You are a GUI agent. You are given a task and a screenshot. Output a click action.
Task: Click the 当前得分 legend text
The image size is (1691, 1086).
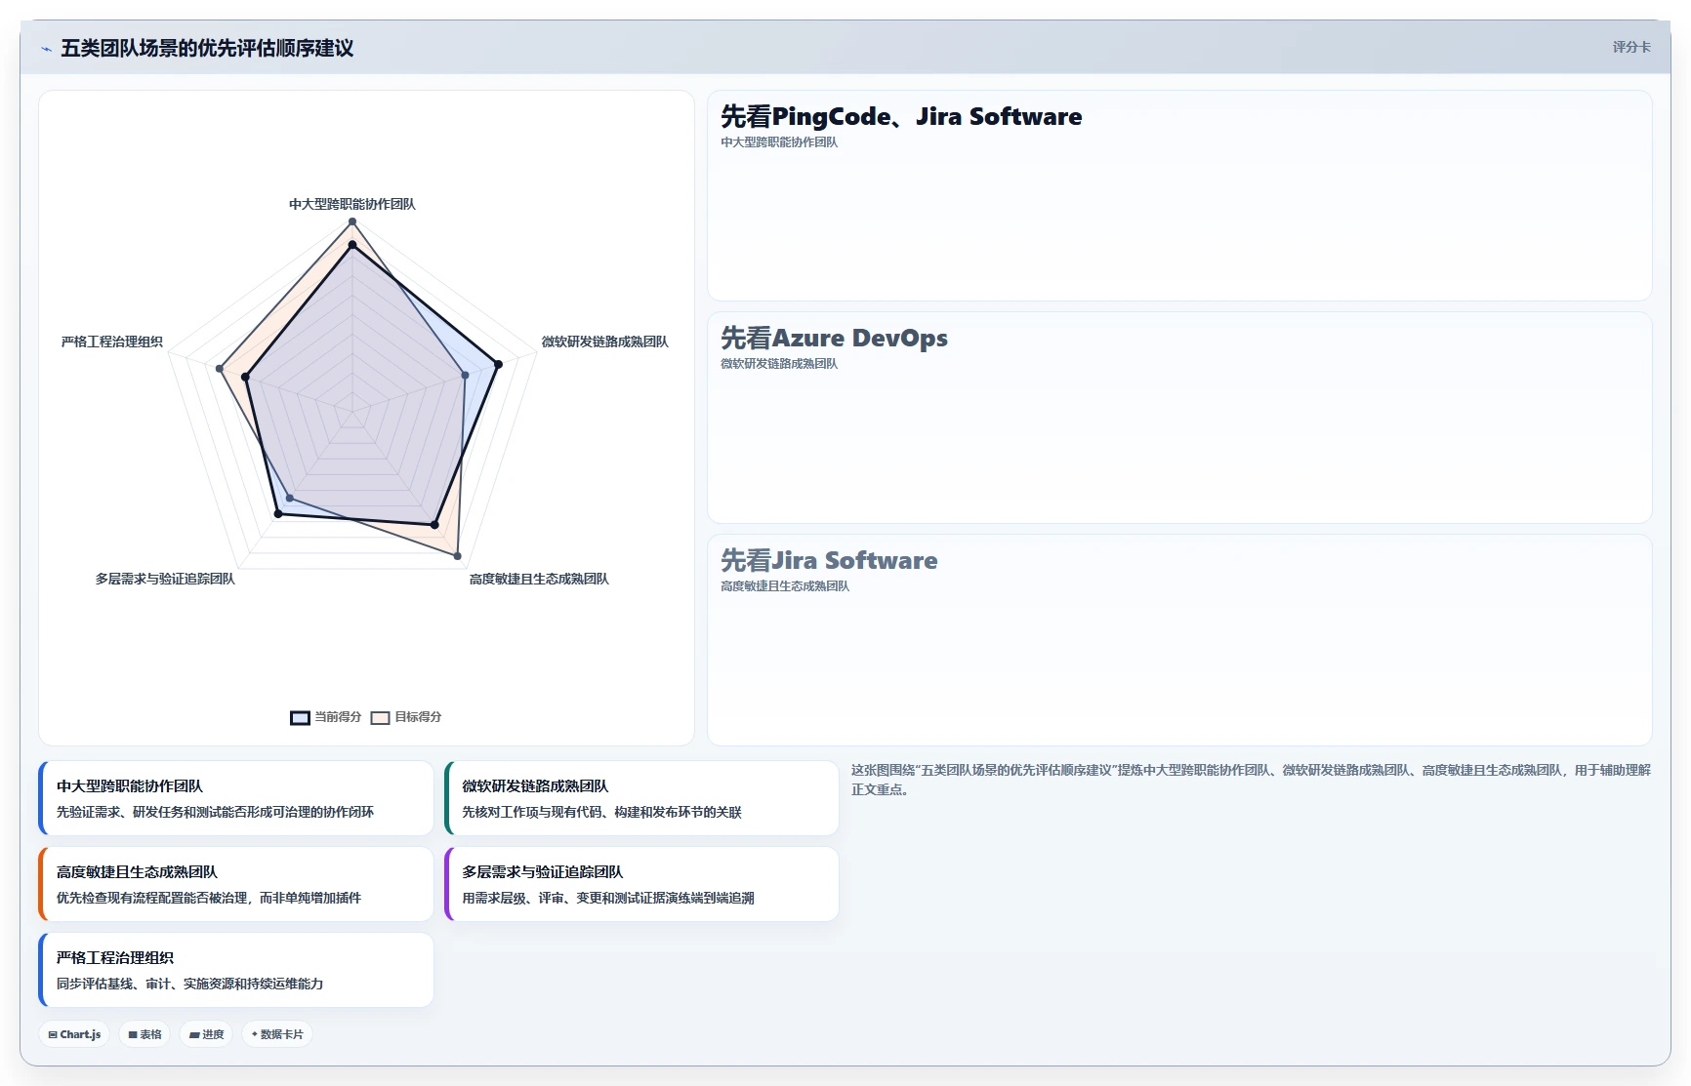pos(338,717)
